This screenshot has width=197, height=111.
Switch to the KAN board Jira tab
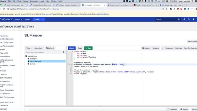coord(171,5)
